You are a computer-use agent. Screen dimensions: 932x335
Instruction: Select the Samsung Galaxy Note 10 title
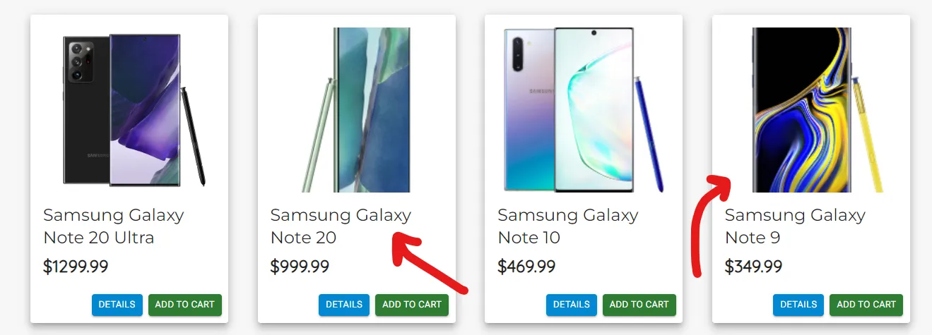pos(568,226)
